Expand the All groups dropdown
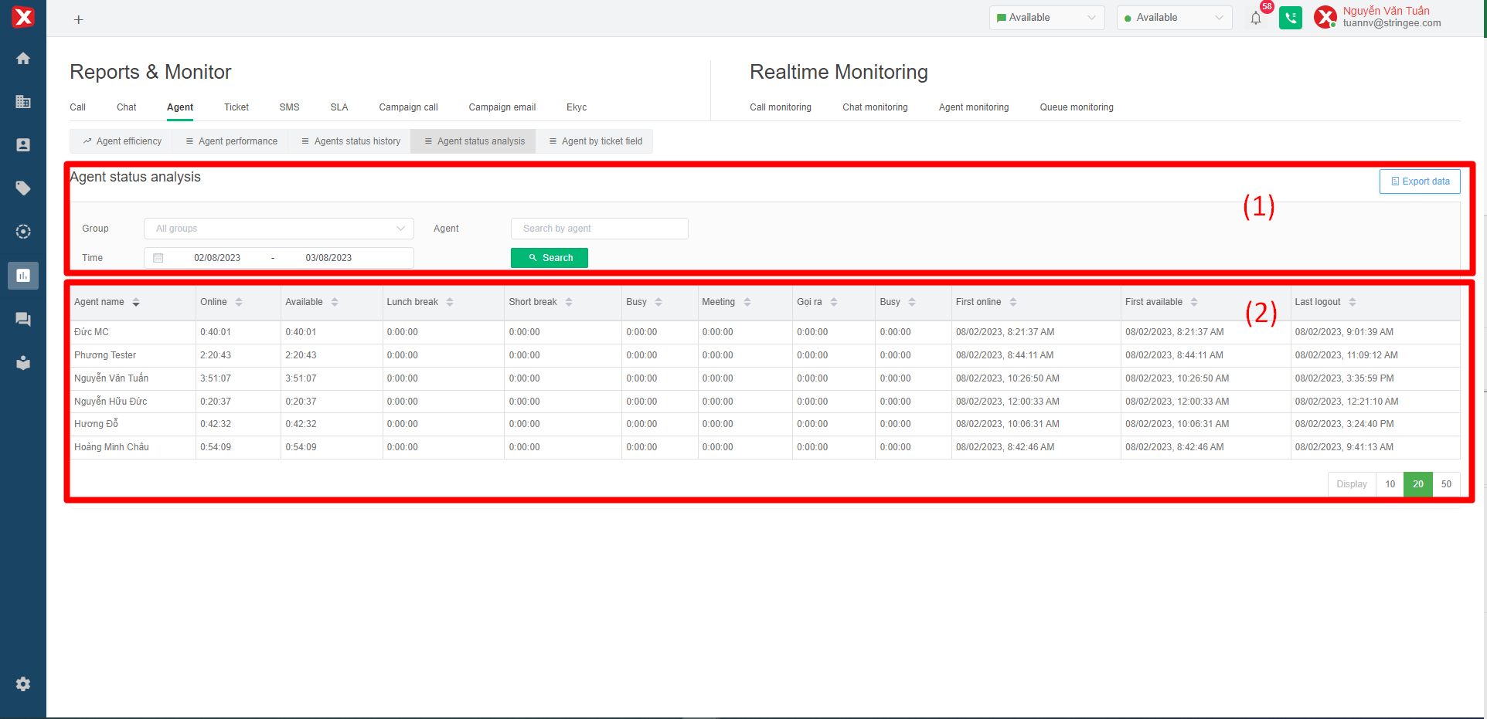The height and width of the screenshot is (719, 1487). [x=278, y=229]
